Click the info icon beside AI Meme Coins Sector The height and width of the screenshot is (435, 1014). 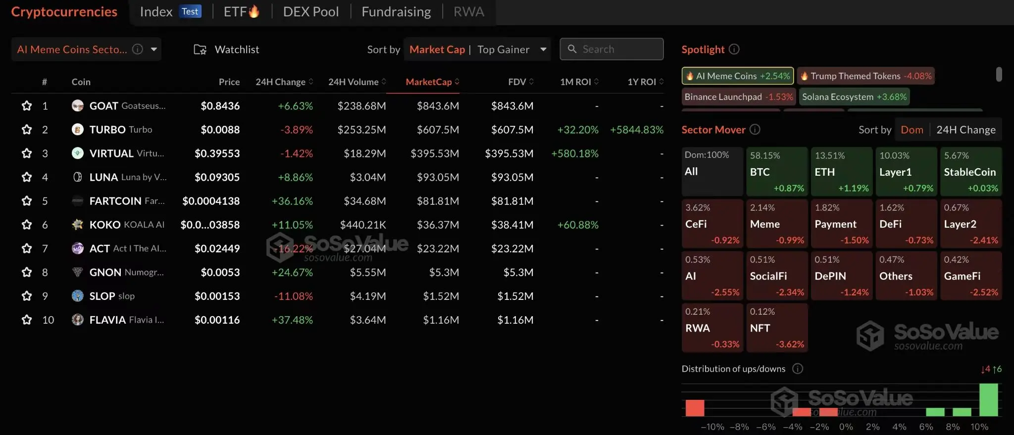point(138,49)
